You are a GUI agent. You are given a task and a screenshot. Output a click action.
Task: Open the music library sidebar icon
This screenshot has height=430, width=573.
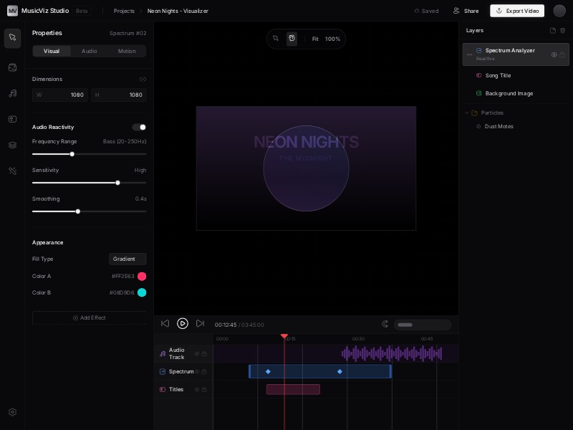pos(12,93)
